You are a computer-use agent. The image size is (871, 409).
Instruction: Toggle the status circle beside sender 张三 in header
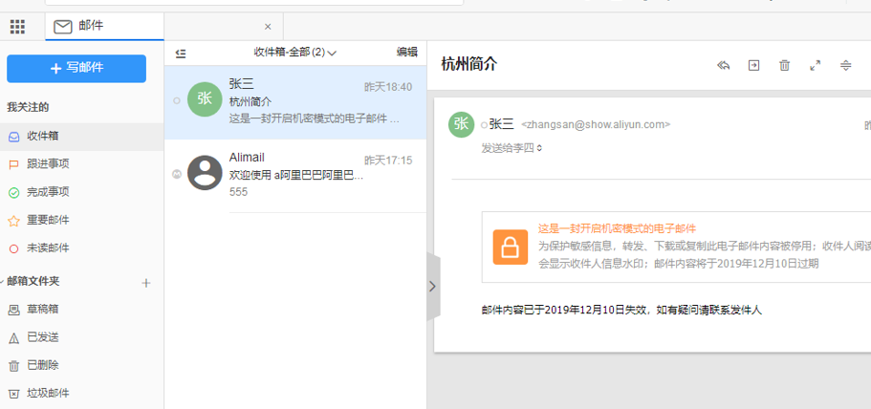[x=484, y=125]
